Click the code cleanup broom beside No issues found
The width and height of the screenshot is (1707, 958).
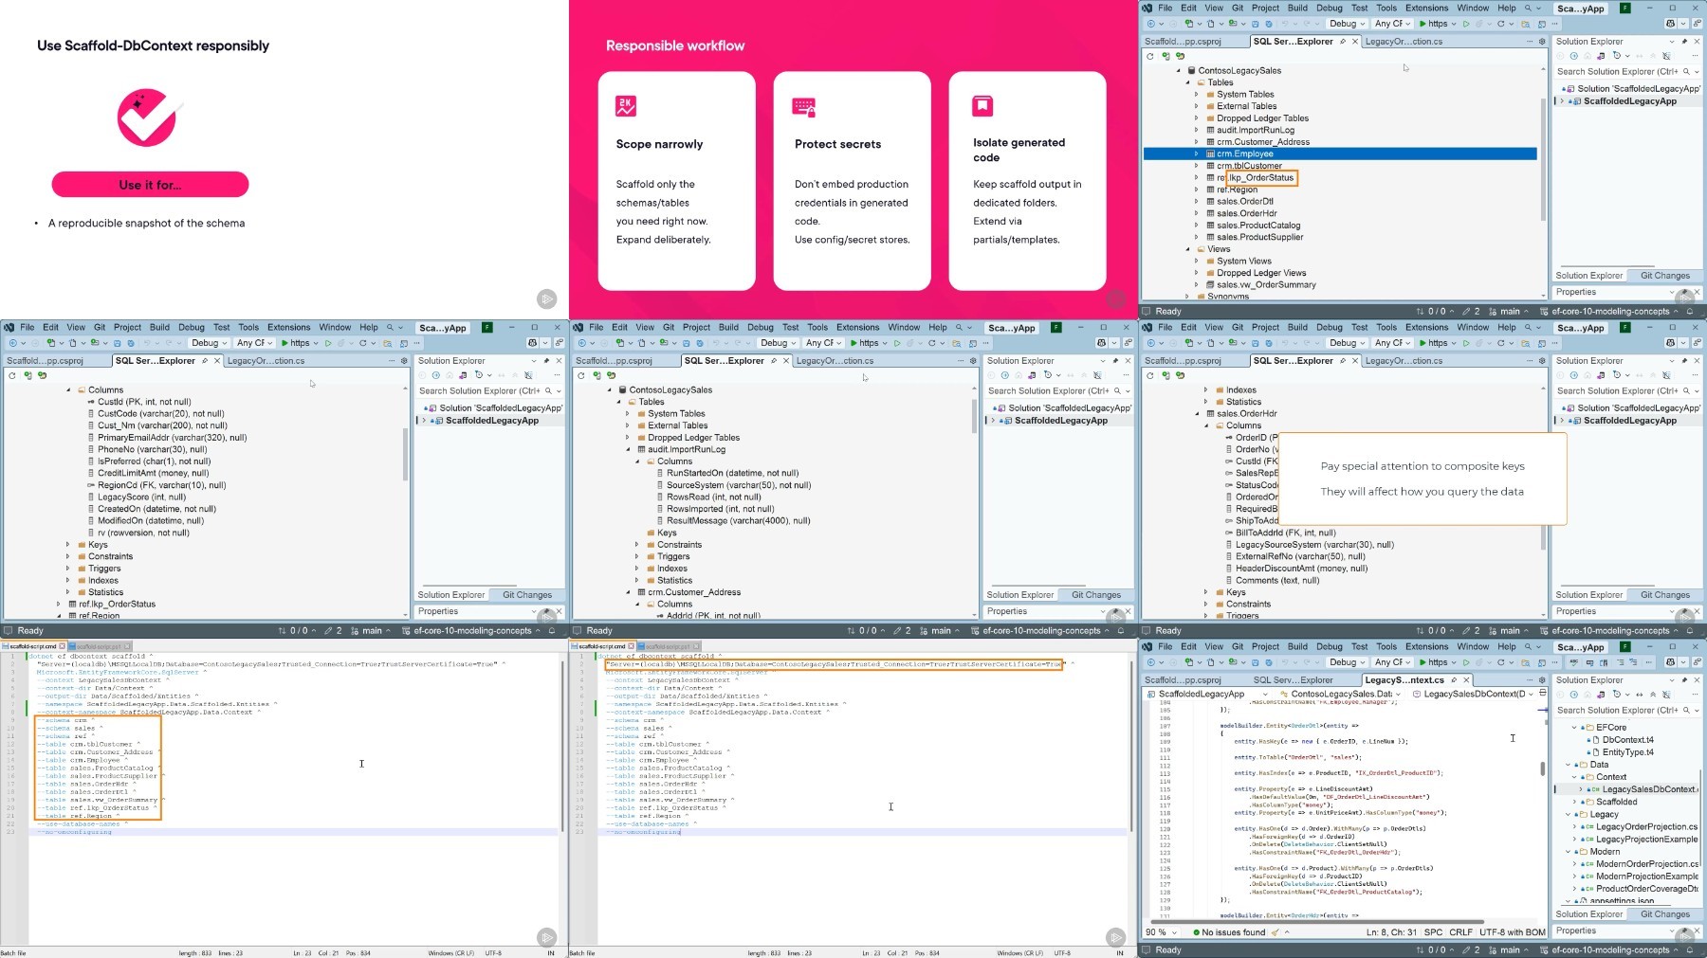tap(1276, 932)
